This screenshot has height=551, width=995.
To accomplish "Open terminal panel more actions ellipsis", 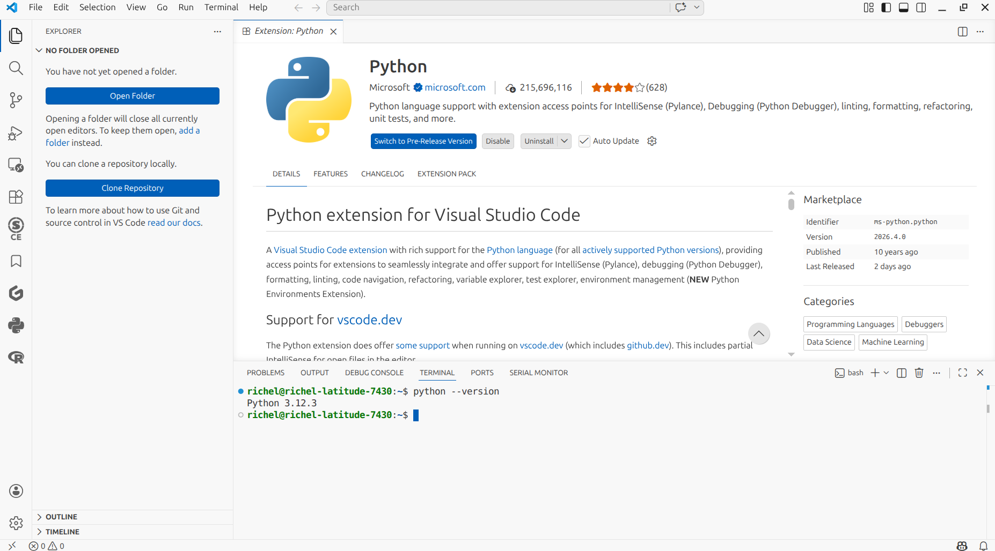I will (937, 373).
